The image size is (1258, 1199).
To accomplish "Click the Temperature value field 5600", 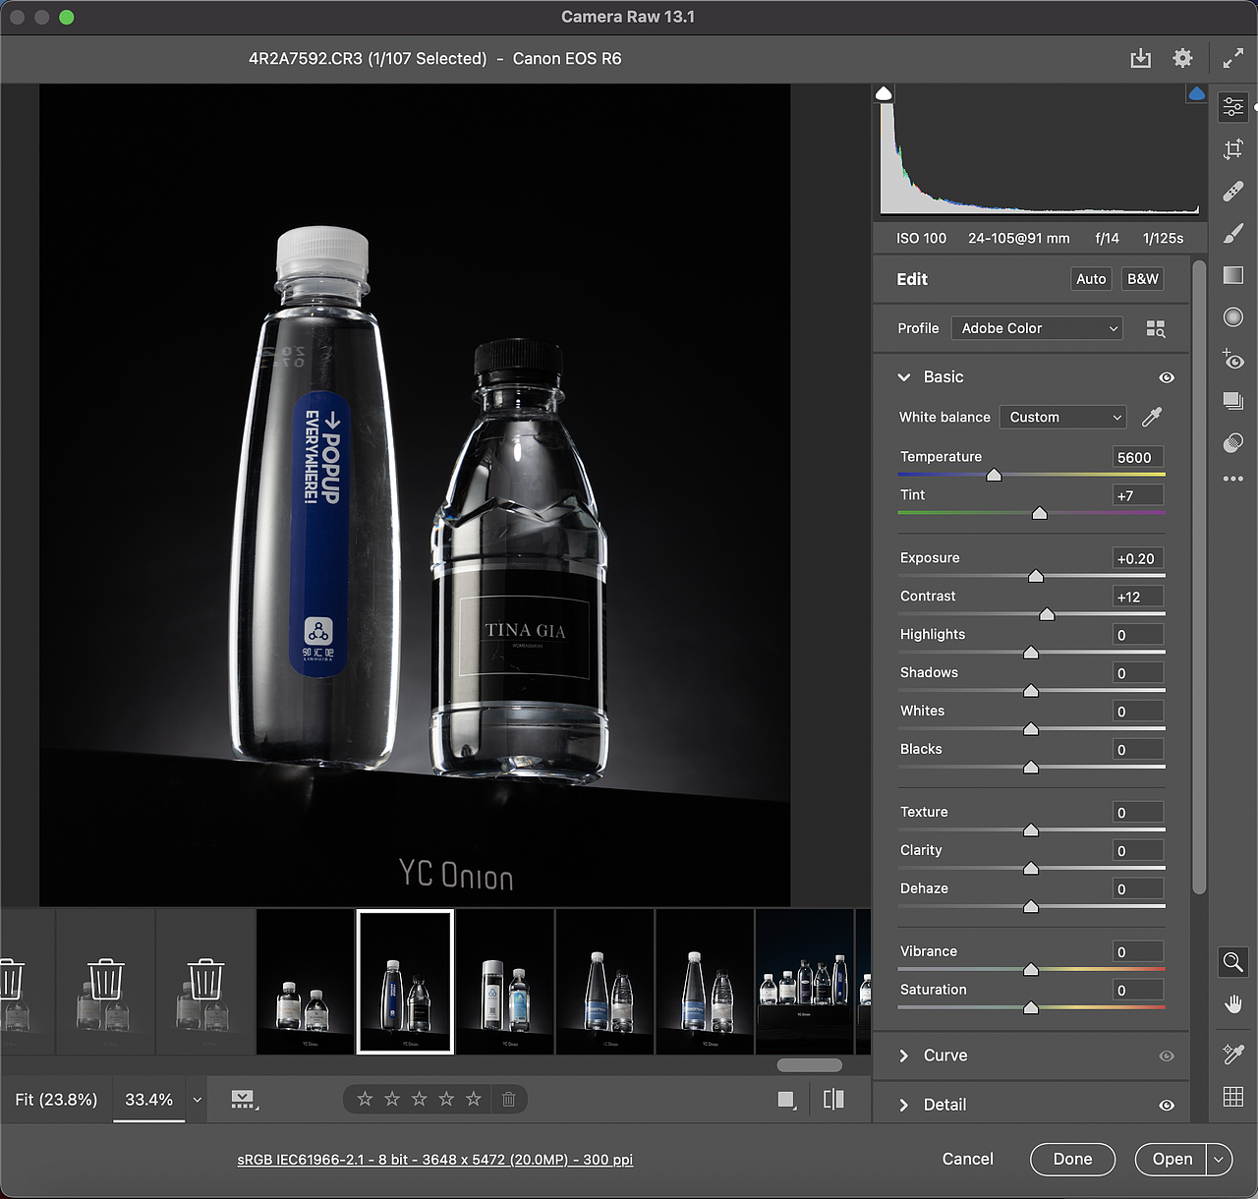I will pos(1138,458).
